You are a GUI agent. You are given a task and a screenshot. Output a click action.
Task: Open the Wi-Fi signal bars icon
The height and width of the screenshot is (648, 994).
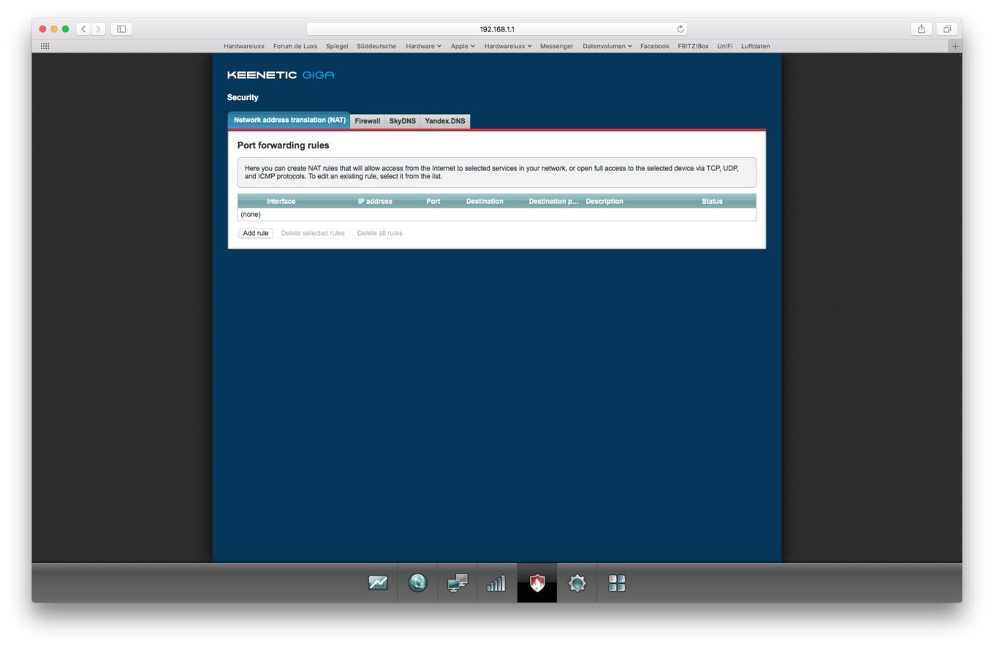click(x=496, y=583)
